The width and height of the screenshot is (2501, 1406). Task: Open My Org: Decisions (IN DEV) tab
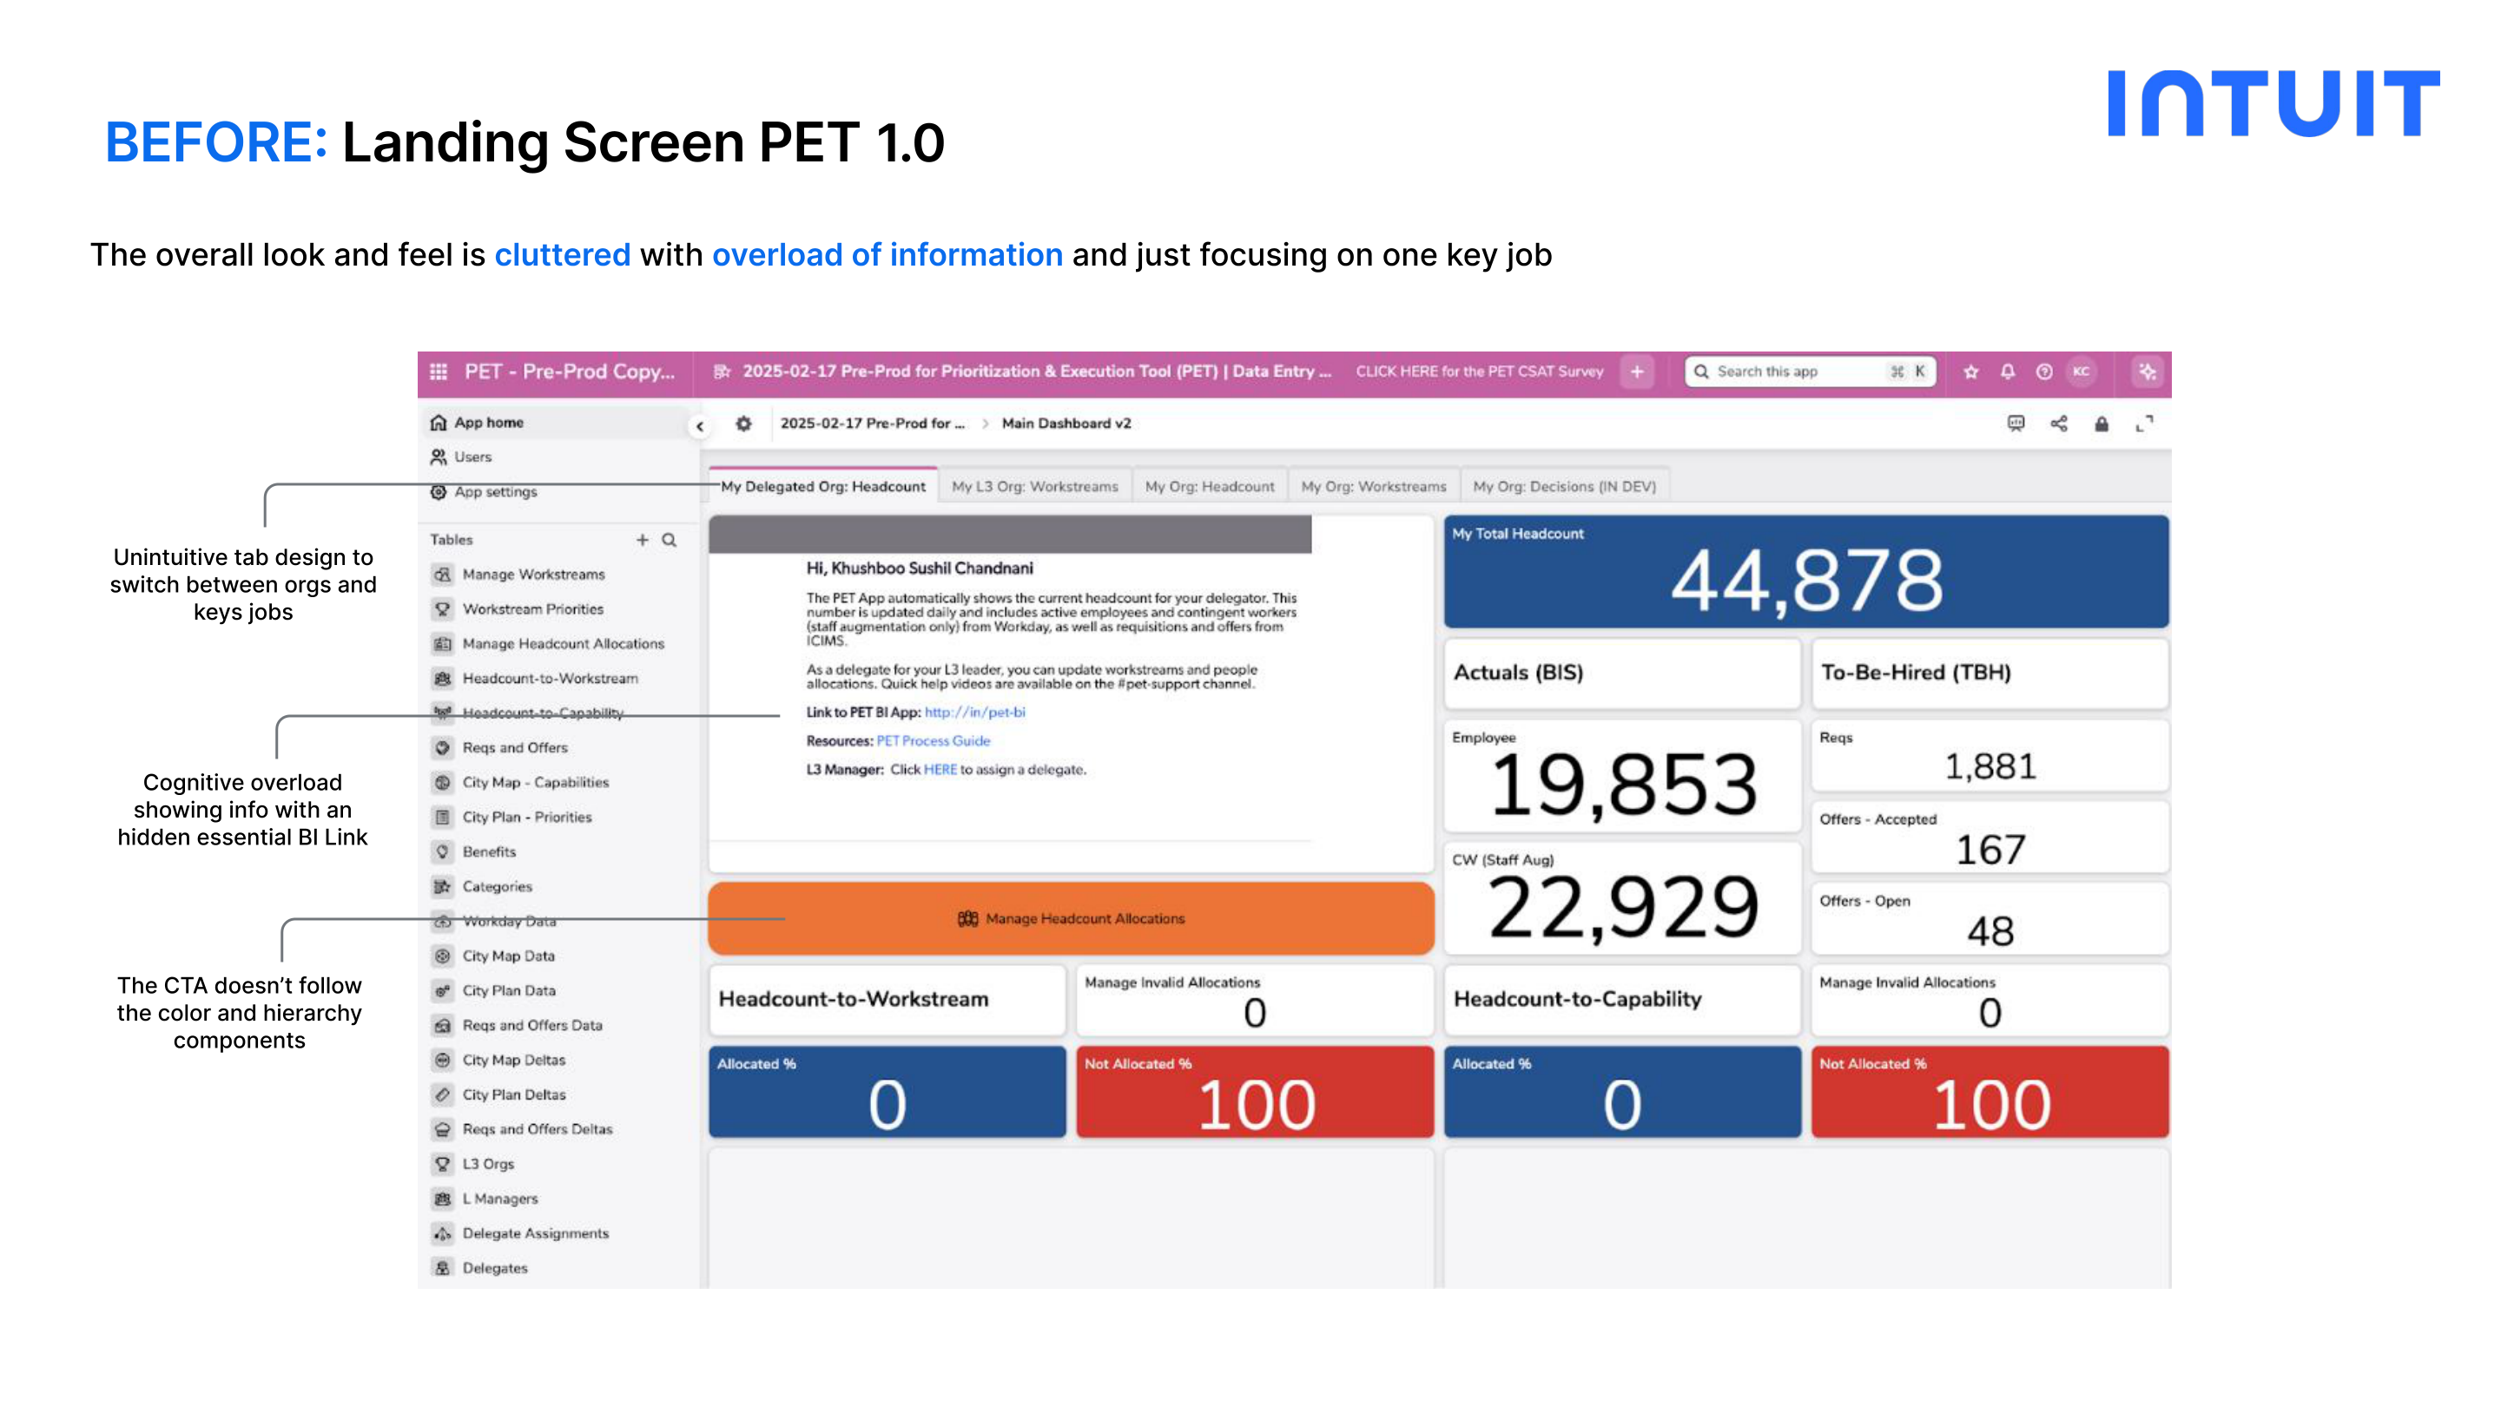1565,486
